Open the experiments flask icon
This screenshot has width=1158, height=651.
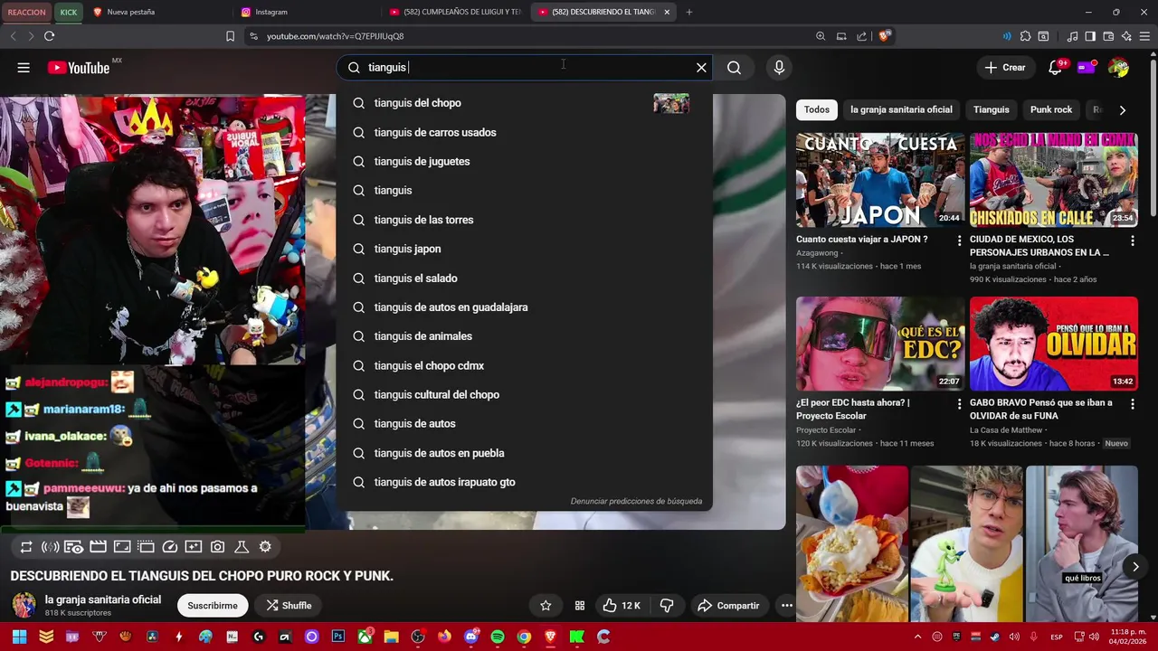(x=242, y=547)
